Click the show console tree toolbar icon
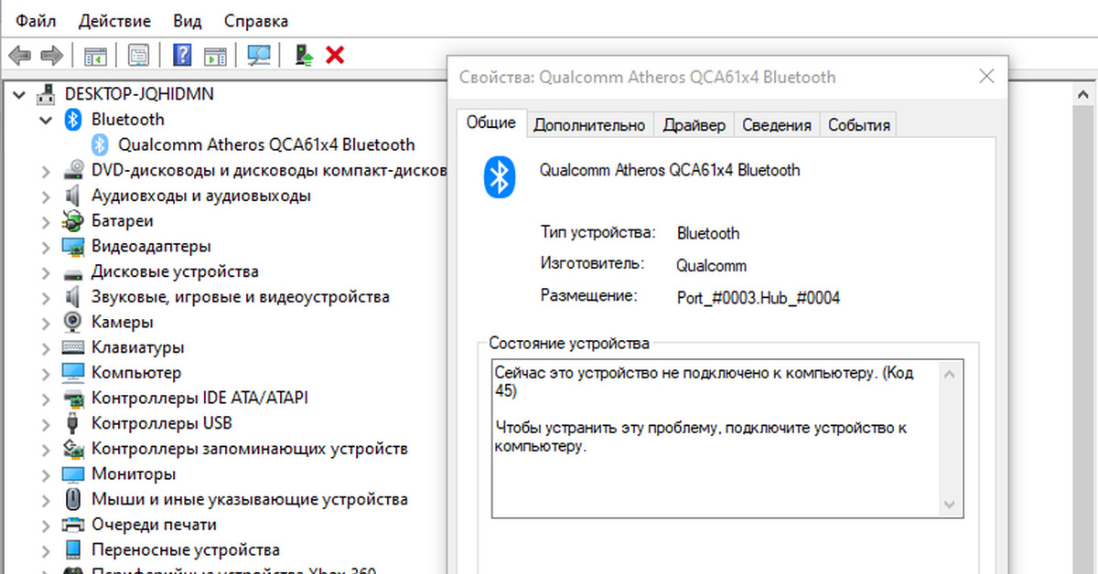This screenshot has height=574, width=1098. 94,54
